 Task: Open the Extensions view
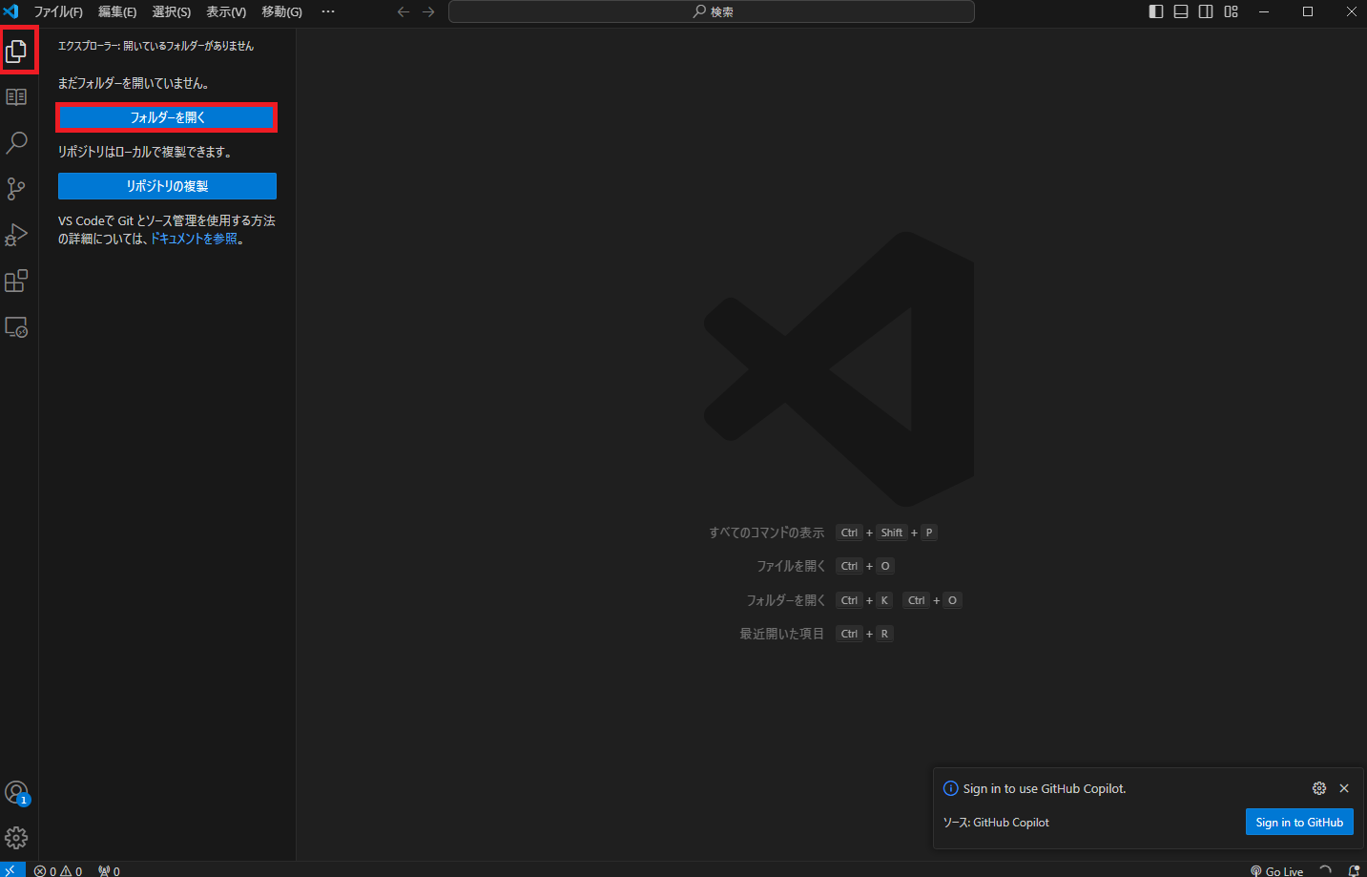(x=16, y=281)
